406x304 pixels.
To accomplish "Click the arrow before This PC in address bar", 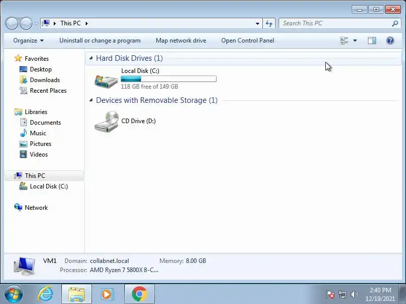I will 55,23.
